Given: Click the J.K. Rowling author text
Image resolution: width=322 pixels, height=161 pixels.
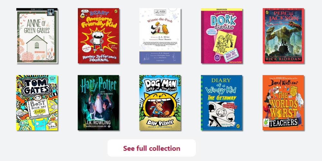Looking at the screenshot, I should (98, 123).
